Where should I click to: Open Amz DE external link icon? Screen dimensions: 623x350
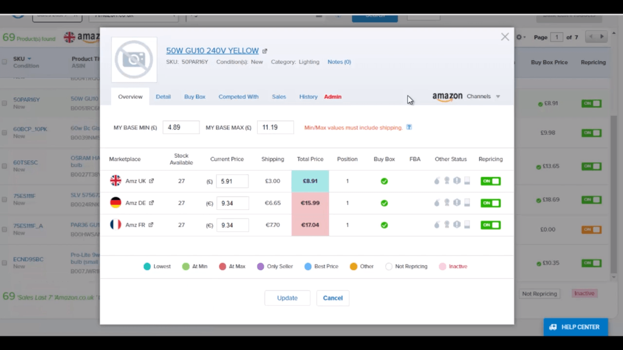[151, 203]
